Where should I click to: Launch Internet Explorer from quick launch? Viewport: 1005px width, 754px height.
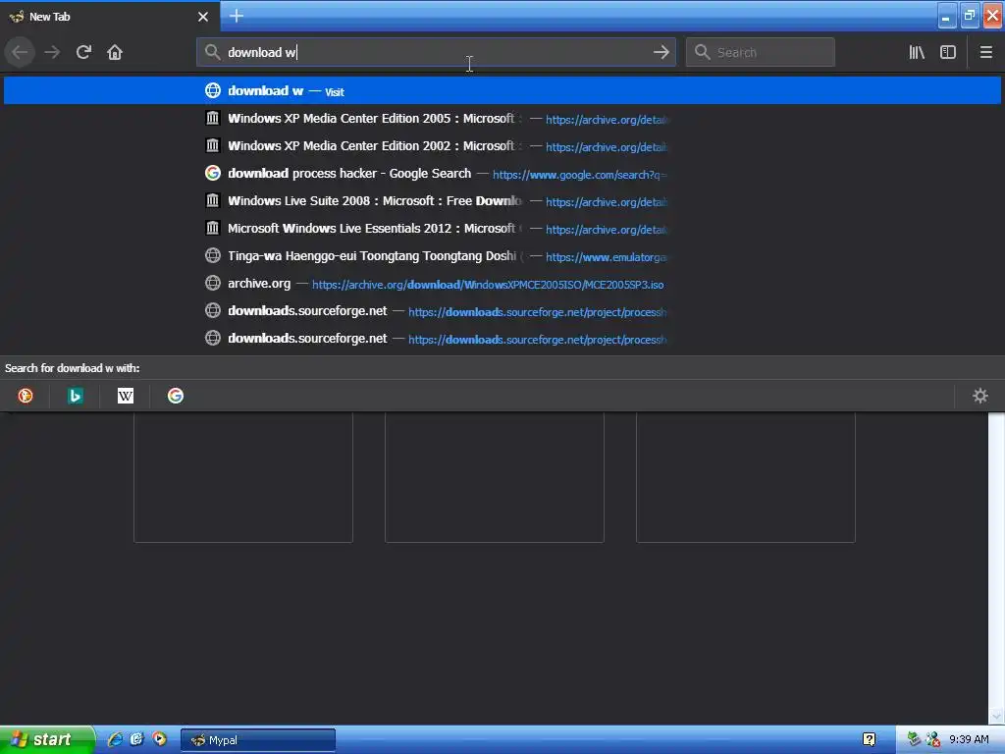click(115, 739)
